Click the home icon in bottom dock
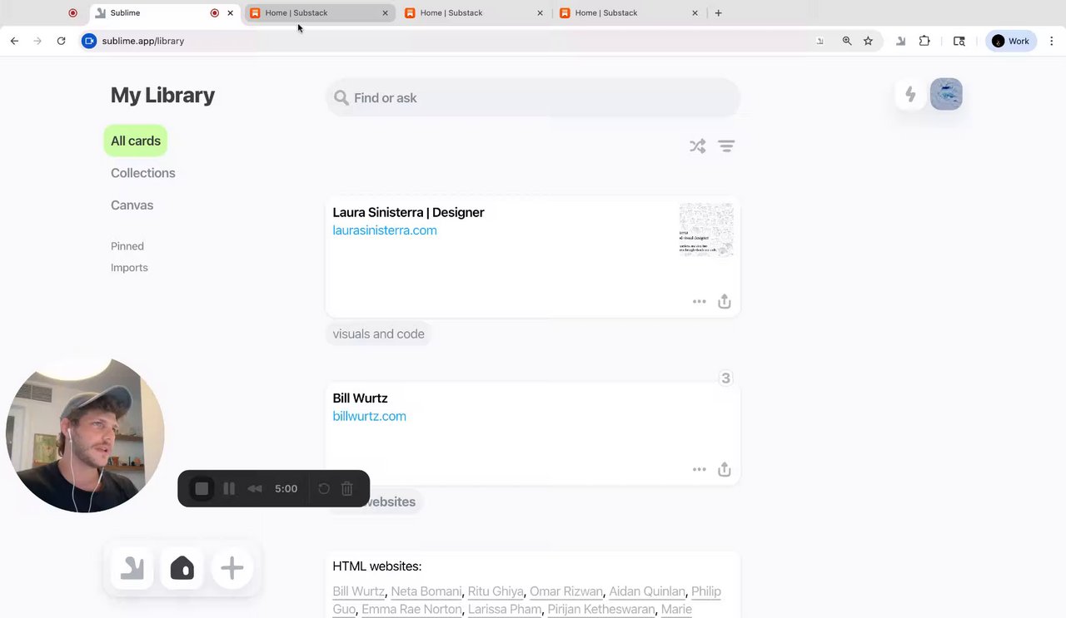 point(182,568)
